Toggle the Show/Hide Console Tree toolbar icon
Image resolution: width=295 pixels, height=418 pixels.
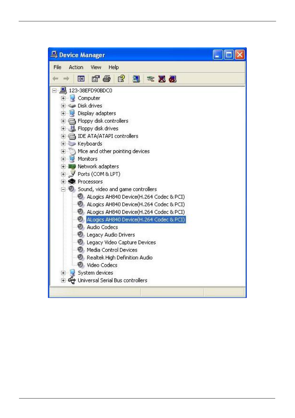click(81, 79)
